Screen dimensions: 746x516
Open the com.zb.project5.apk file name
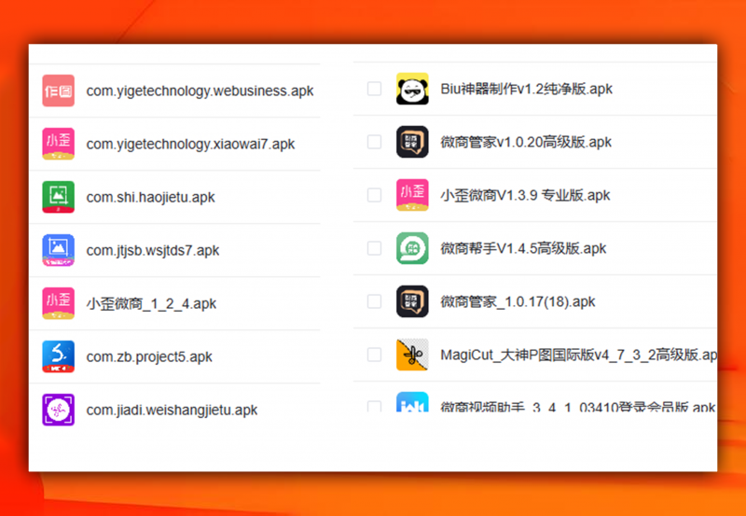coord(149,356)
